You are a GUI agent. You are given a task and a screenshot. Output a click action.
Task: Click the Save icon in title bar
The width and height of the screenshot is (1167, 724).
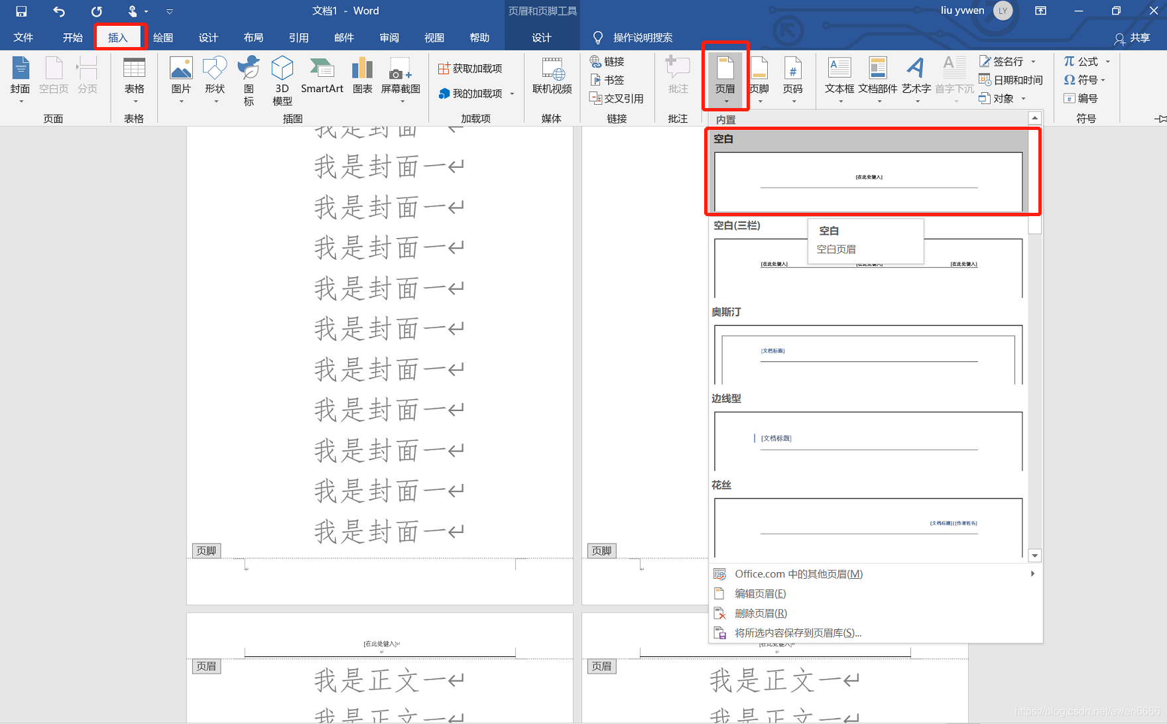coord(21,11)
